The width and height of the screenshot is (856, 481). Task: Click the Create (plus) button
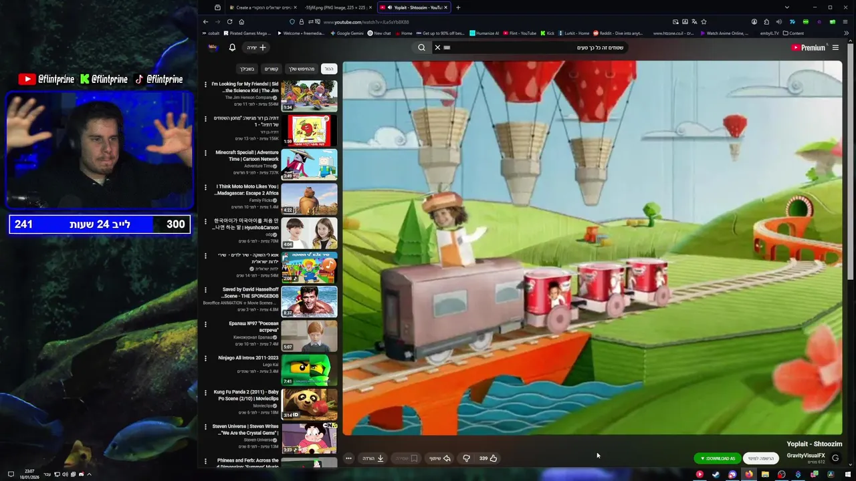tap(257, 47)
